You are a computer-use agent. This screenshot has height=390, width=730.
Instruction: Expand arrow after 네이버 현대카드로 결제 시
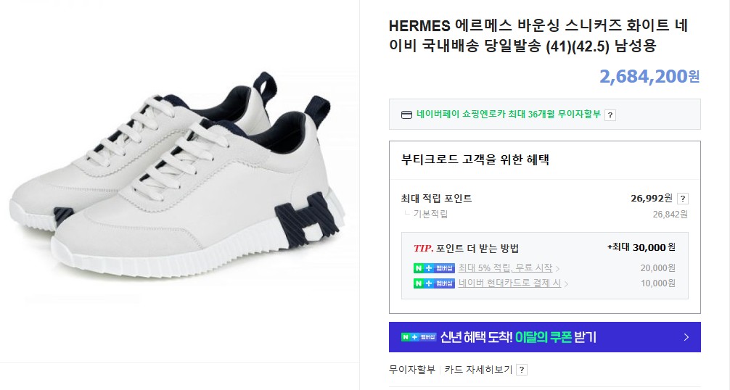566,283
